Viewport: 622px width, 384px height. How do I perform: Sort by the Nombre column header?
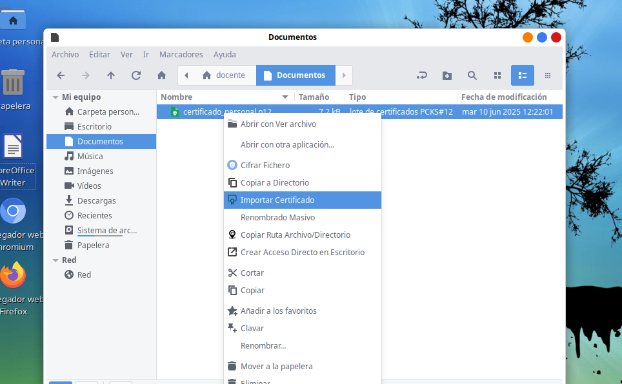(x=225, y=97)
